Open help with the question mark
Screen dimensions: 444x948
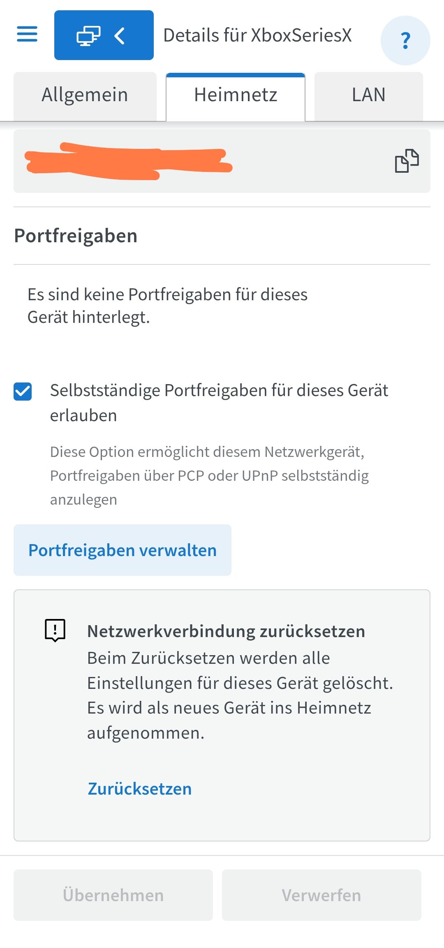pyautogui.click(x=405, y=40)
